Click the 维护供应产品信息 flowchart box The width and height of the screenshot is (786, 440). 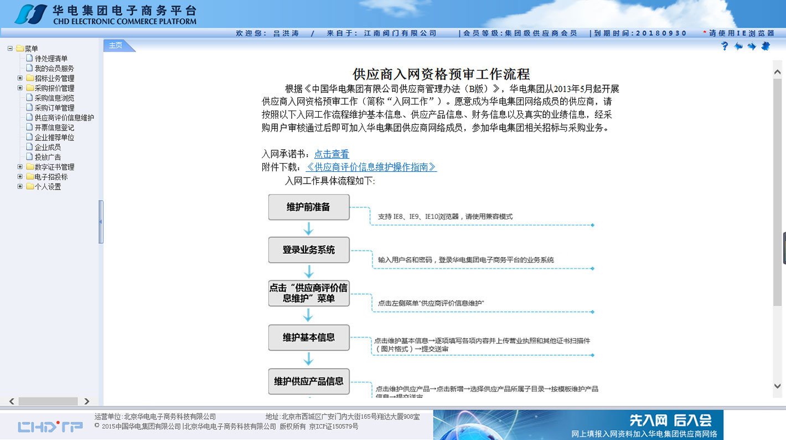click(x=309, y=381)
